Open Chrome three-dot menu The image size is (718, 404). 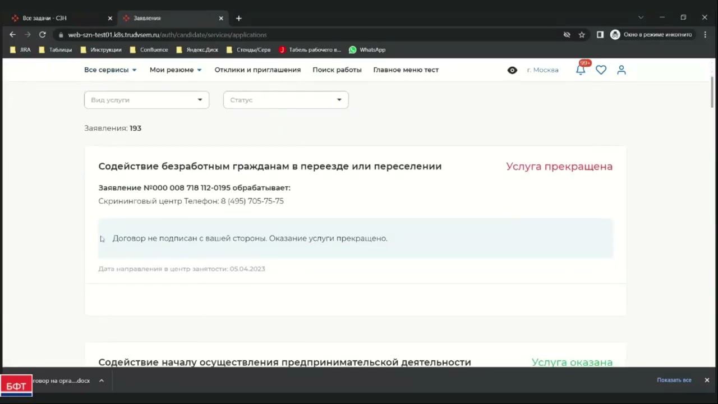pyautogui.click(x=705, y=34)
